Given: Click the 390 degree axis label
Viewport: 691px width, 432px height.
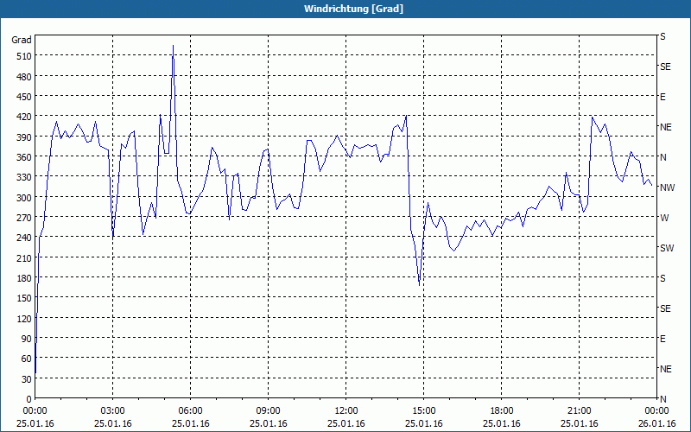Looking at the screenshot, I should tap(24, 137).
